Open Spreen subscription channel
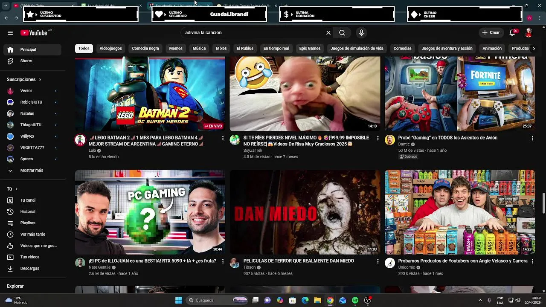Screen dimensions: 546x307 pyautogui.click(x=32, y=159)
